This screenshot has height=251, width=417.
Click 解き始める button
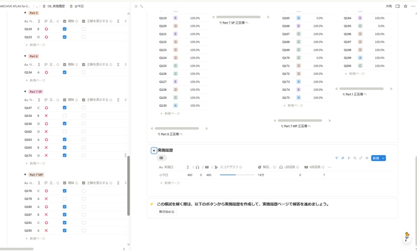(167, 211)
